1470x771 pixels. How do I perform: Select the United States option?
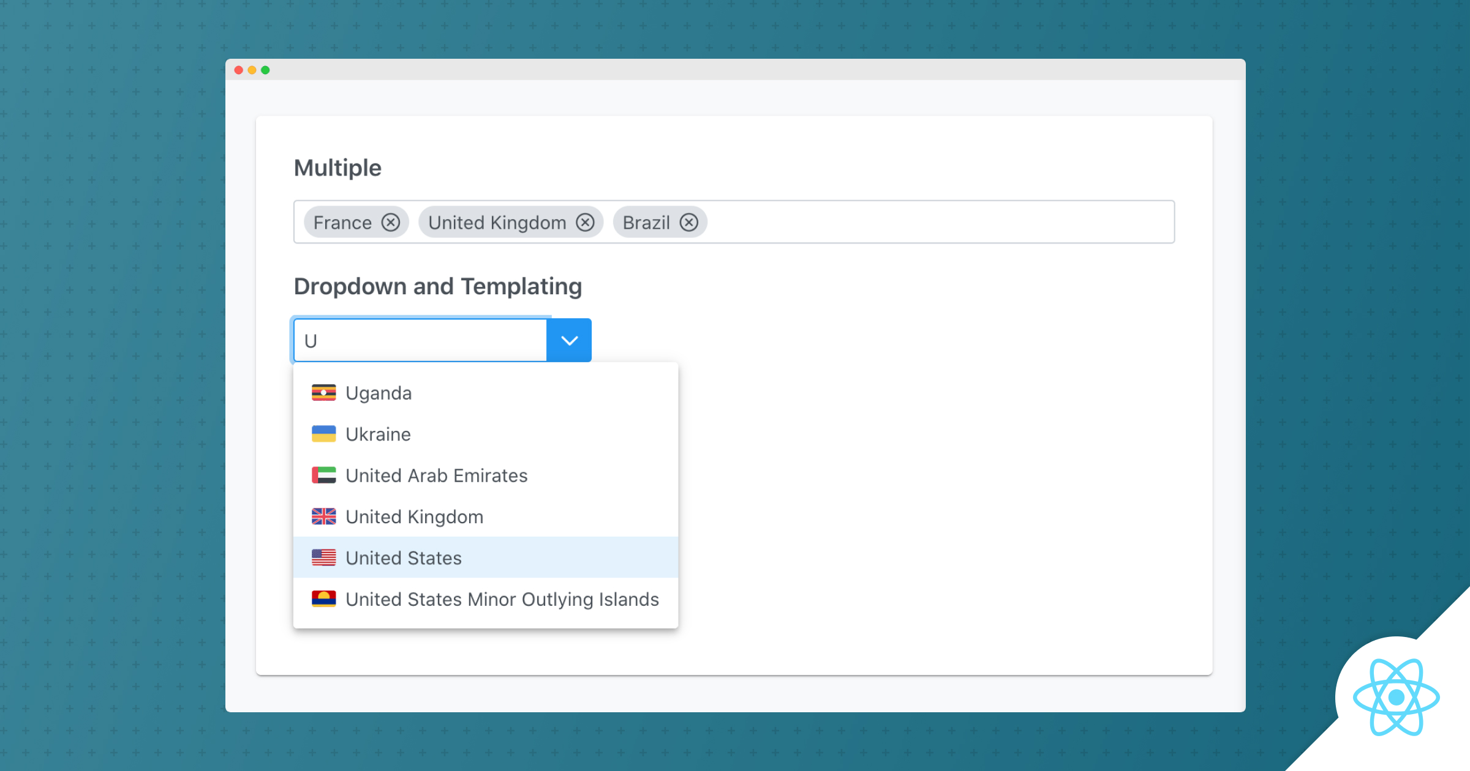click(x=404, y=557)
